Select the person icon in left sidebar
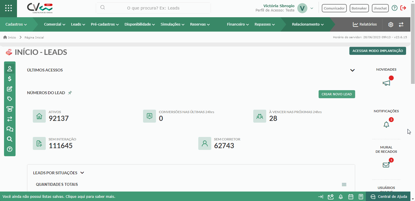This screenshot has width=415, height=201. pos(9,69)
